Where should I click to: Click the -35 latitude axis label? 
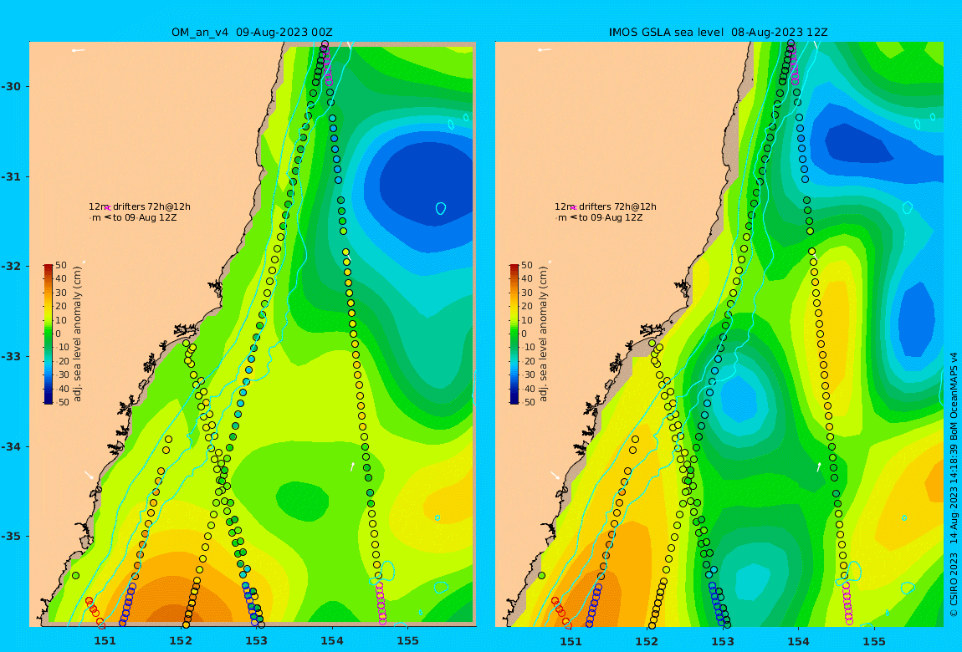tap(13, 536)
